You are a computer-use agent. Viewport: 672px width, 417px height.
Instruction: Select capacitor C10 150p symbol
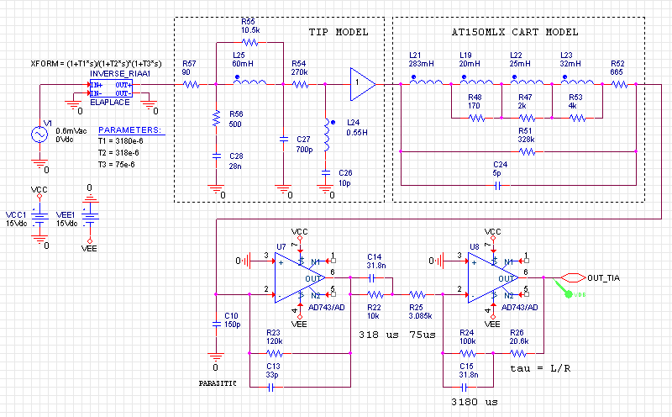click(217, 324)
